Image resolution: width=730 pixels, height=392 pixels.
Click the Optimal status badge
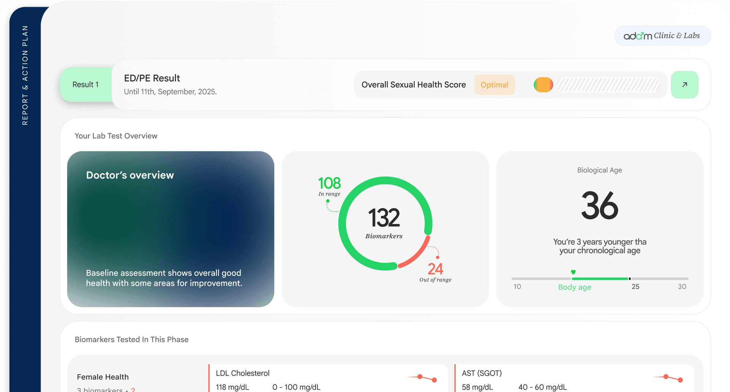[x=494, y=85]
